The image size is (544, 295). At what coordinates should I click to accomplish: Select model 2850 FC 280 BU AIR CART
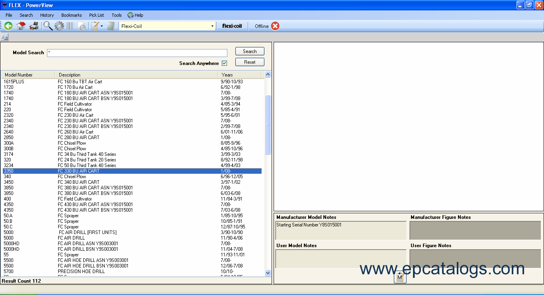(132, 138)
